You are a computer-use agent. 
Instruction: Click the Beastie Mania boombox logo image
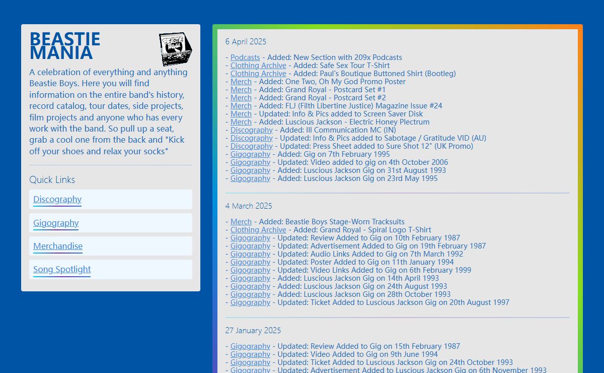(176, 49)
